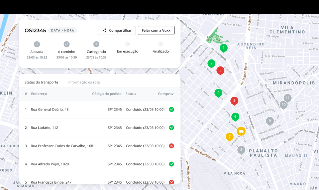Select yellow map pin number 7
The image size is (319, 190).
[229, 137]
